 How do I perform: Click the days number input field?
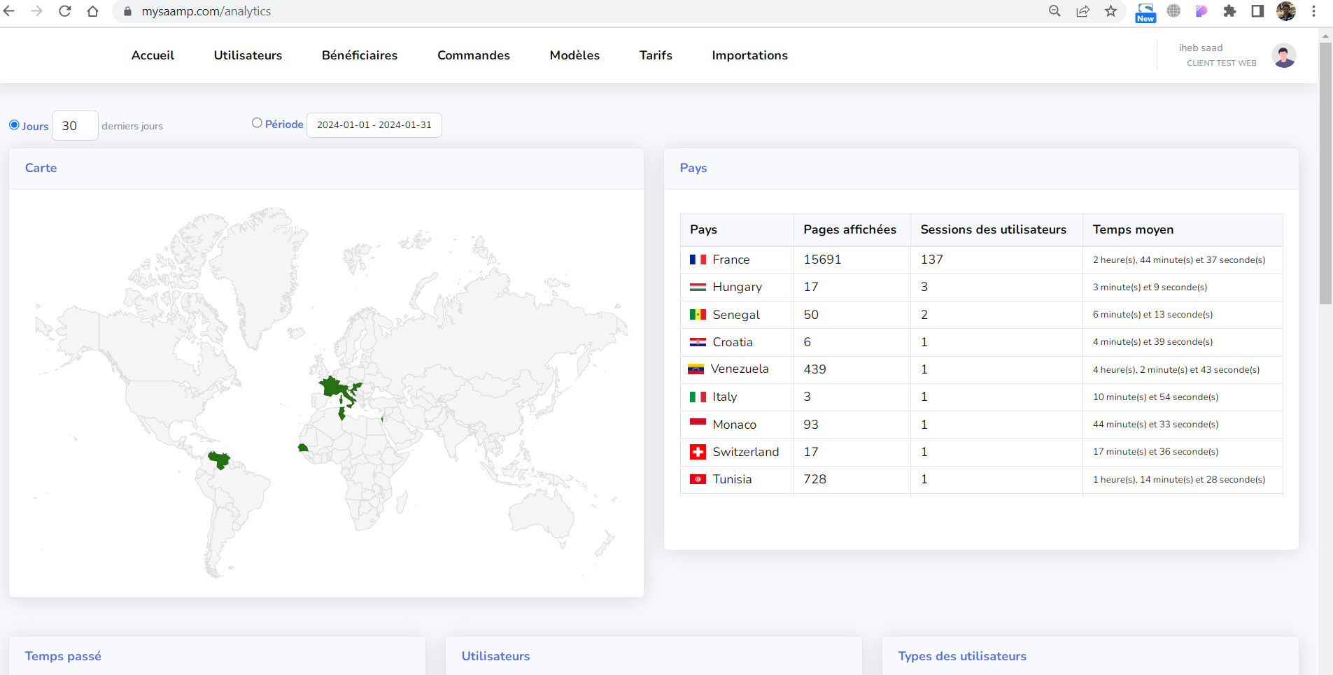tap(75, 126)
